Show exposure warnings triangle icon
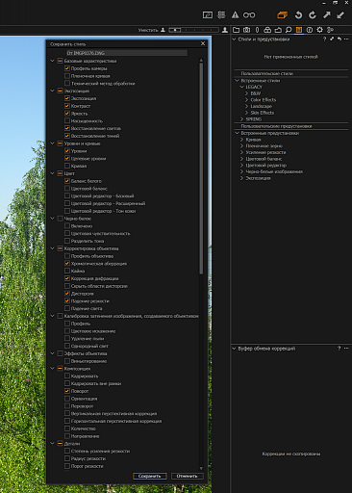 [236, 14]
